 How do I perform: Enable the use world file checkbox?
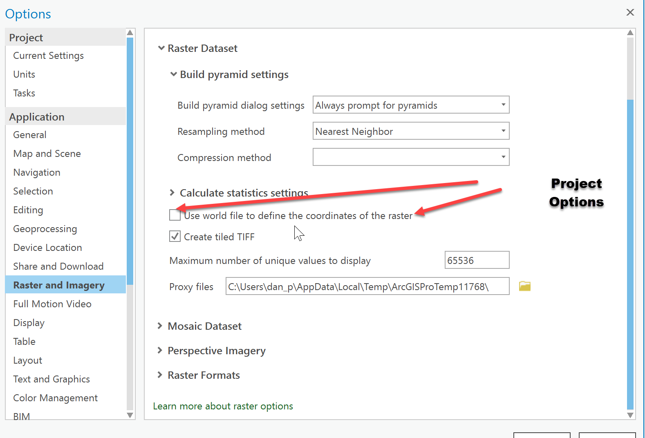[175, 215]
